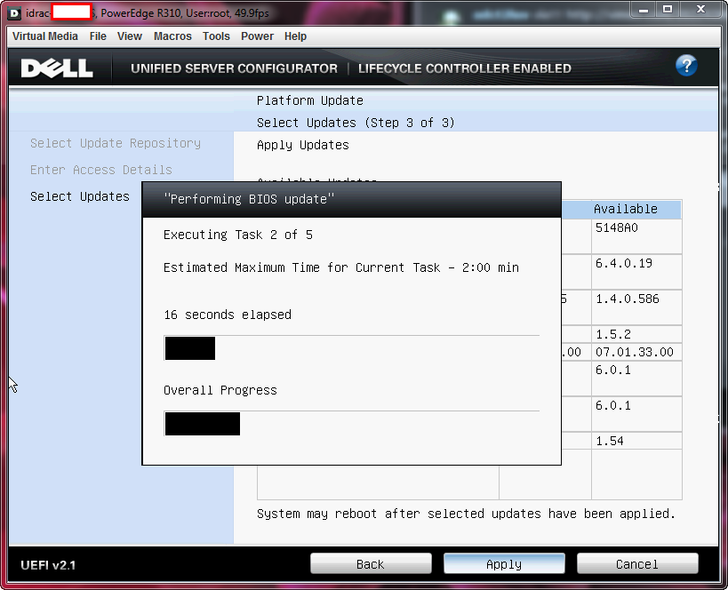Open the Macros menu
Viewport: 728px width, 590px height.
pos(172,36)
